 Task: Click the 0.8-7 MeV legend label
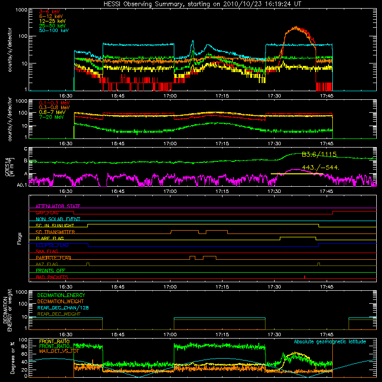point(52,112)
